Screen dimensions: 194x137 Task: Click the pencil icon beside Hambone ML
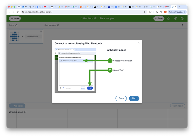[81, 18]
